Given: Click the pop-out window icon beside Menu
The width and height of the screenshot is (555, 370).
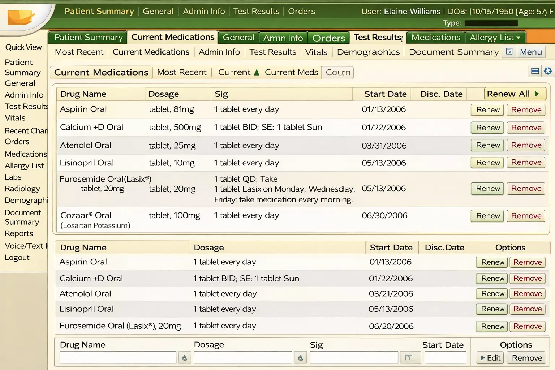Looking at the screenshot, I should (509, 52).
